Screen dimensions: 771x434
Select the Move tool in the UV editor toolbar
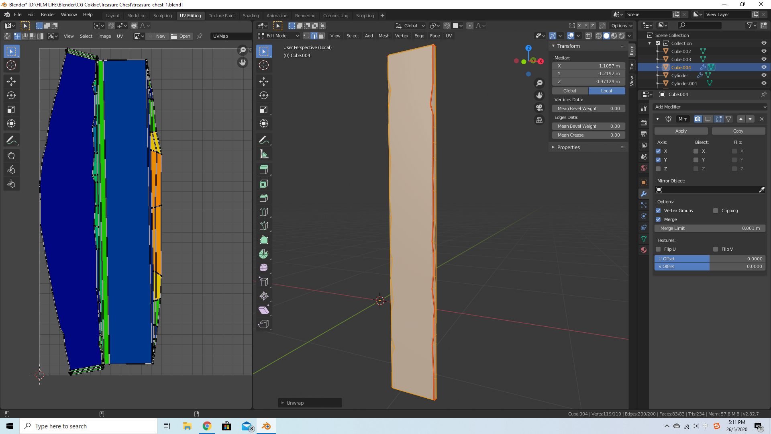pos(11,81)
